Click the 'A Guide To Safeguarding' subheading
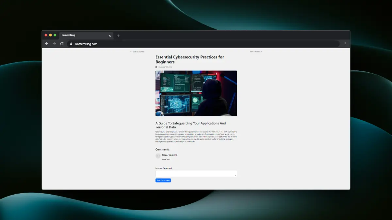 [190, 125]
